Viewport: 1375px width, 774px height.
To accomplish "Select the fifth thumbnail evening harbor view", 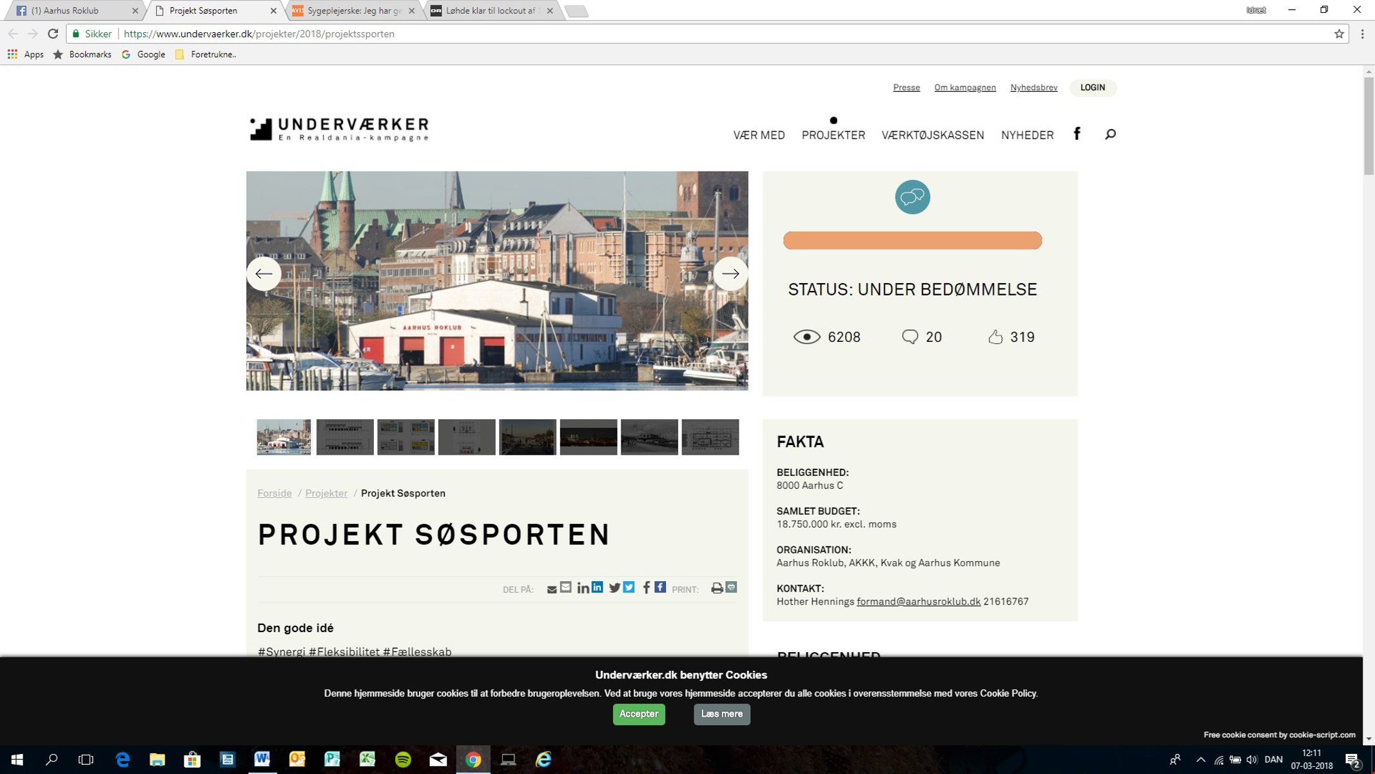I will coord(527,437).
